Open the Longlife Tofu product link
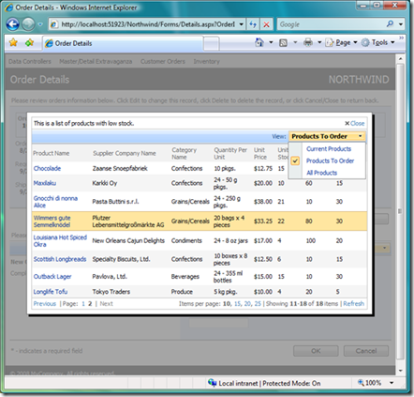 [x=51, y=292]
